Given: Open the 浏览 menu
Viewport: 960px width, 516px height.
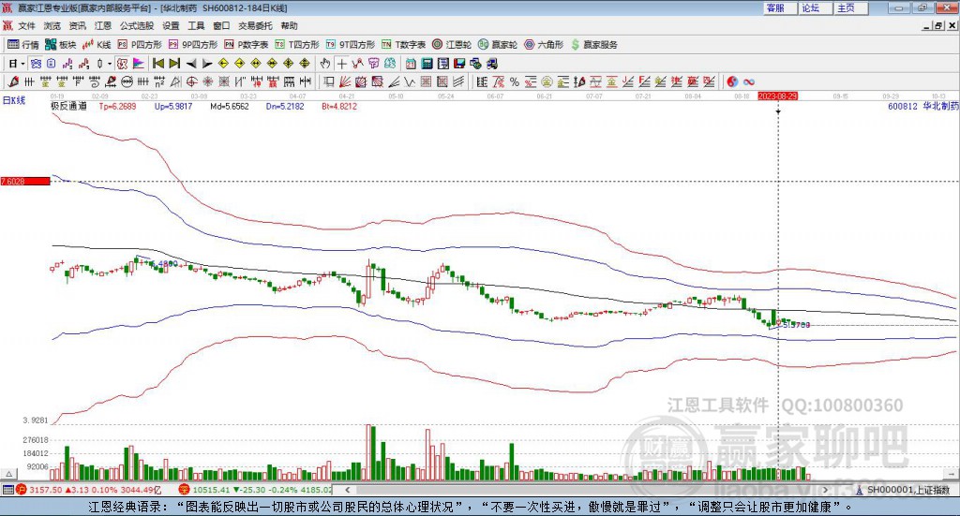Looking at the screenshot, I should [52, 25].
